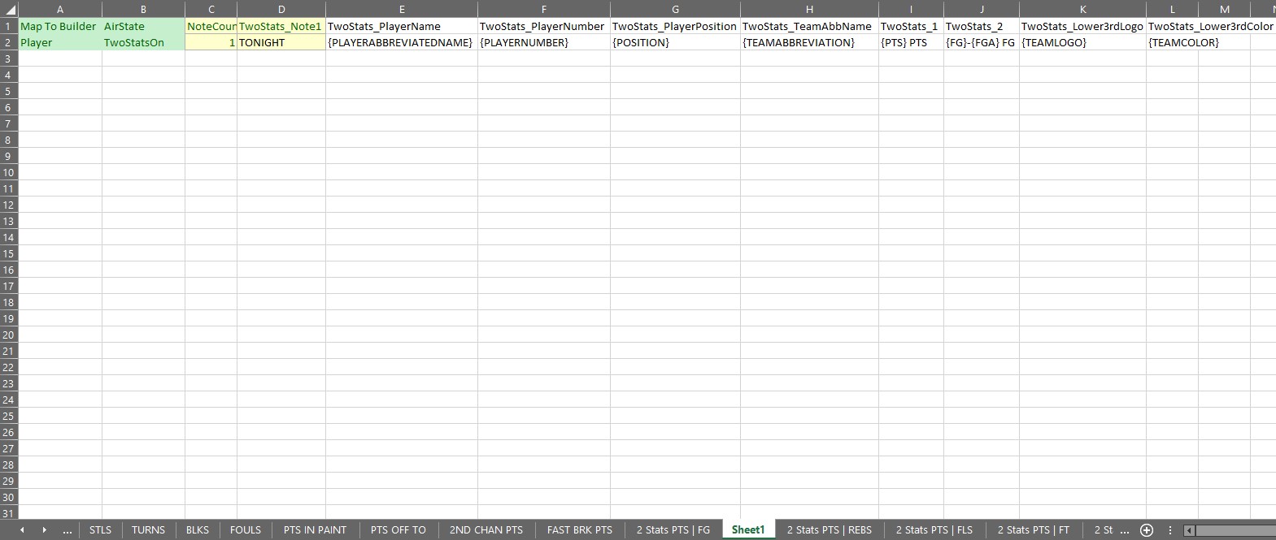Select column E header
This screenshot has height=540, width=1276.
pyautogui.click(x=401, y=10)
